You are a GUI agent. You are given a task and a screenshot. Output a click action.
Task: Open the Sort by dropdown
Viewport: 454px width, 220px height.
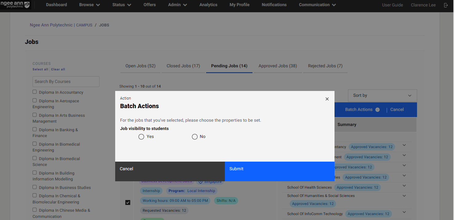[x=382, y=96]
